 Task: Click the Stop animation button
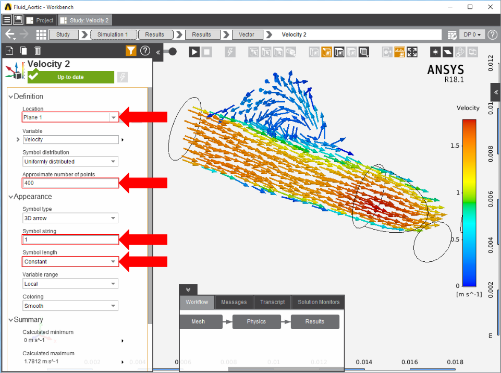coord(207,52)
